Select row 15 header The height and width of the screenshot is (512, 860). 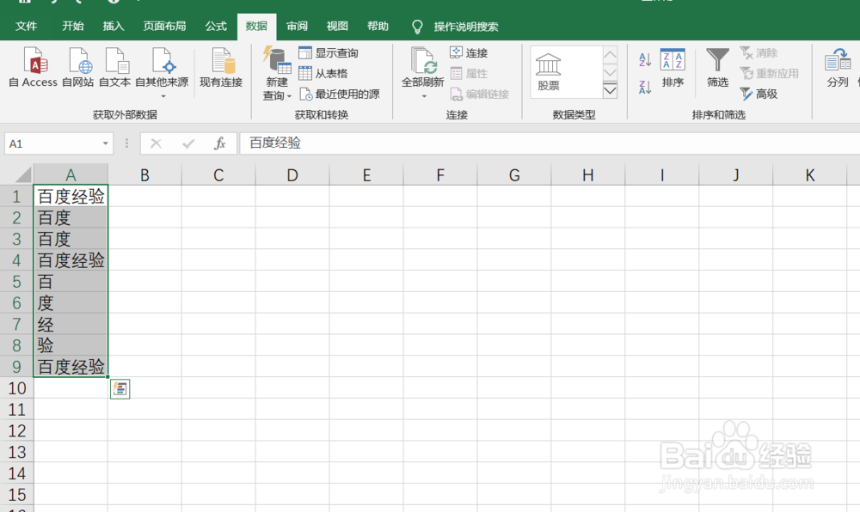(16, 495)
